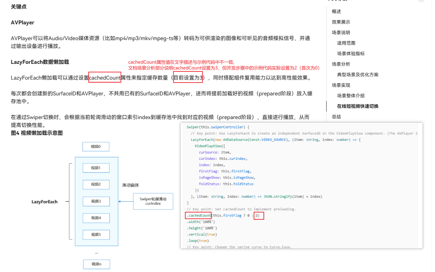Click the 图4 视频懒加载示意图 caption
435x272 pixels.
pyautogui.click(x=37, y=133)
